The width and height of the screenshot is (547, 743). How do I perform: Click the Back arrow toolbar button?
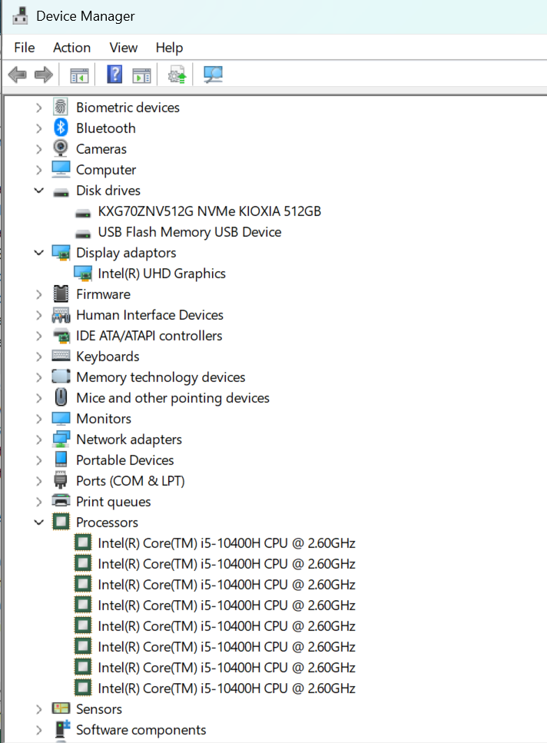click(x=18, y=75)
